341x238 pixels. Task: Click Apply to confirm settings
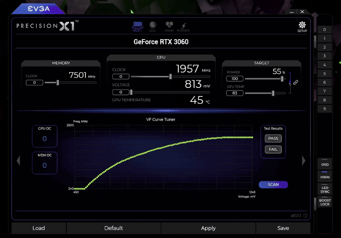coord(208,228)
